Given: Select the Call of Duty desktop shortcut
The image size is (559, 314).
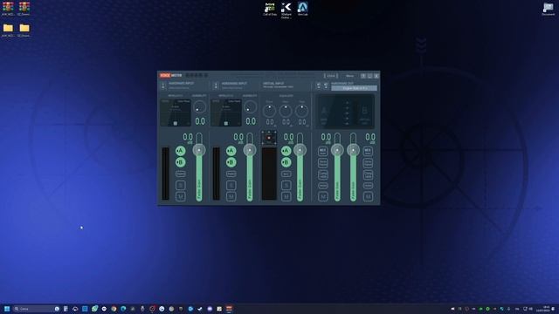Looking at the screenshot, I should (x=270, y=10).
